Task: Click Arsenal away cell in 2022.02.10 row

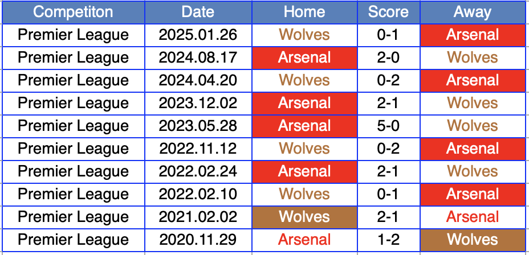Action: coord(473,194)
